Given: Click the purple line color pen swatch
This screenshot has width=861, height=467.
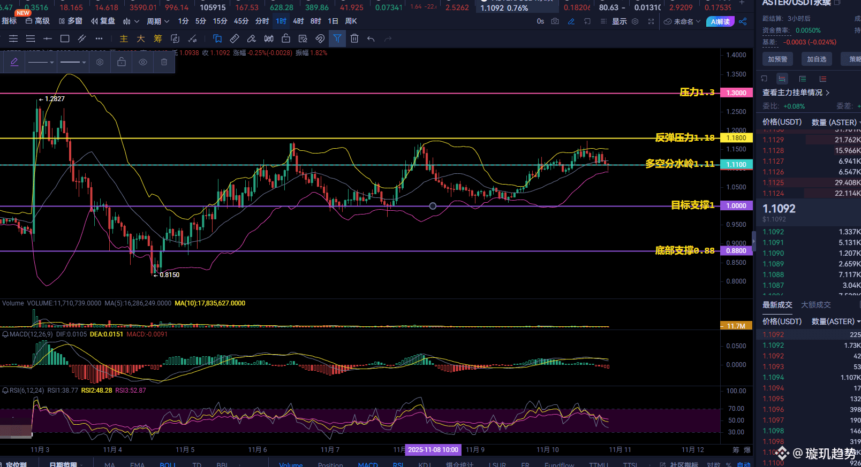Looking at the screenshot, I should click(14, 62).
